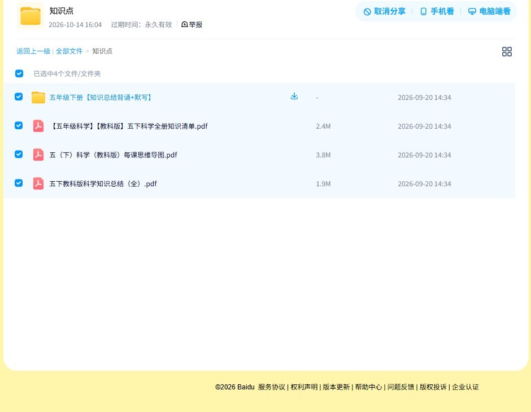Open 企业认证 footer link
Image resolution: width=531 pixels, height=412 pixels.
tap(465, 387)
